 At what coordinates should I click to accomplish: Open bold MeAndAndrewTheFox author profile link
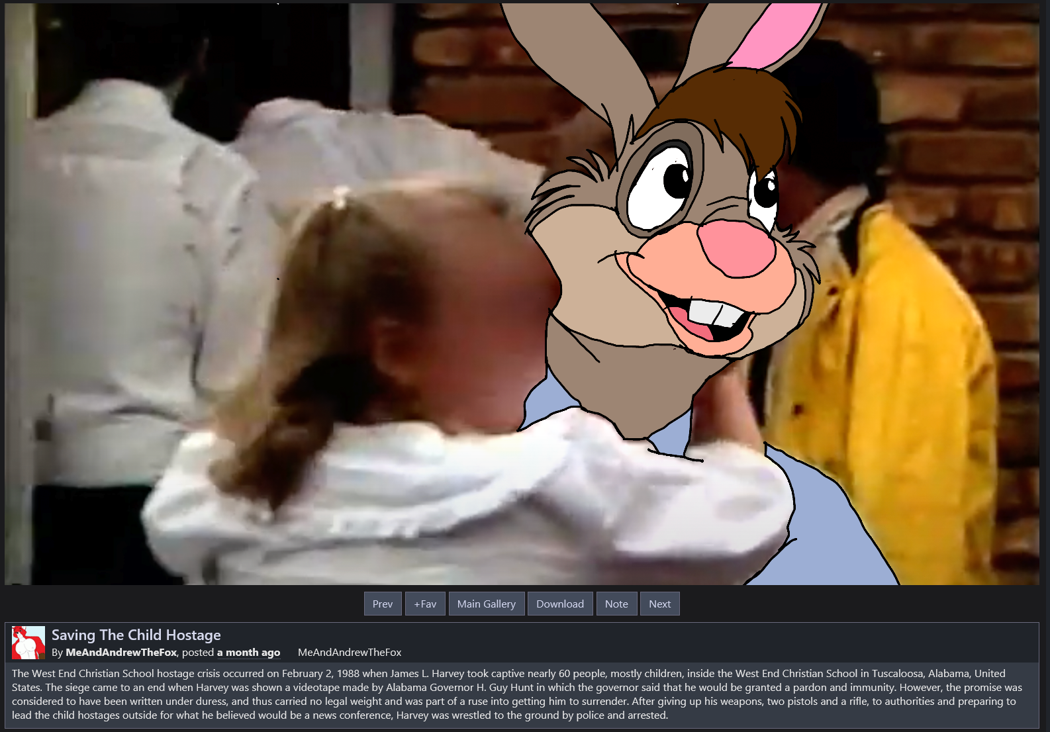click(121, 653)
